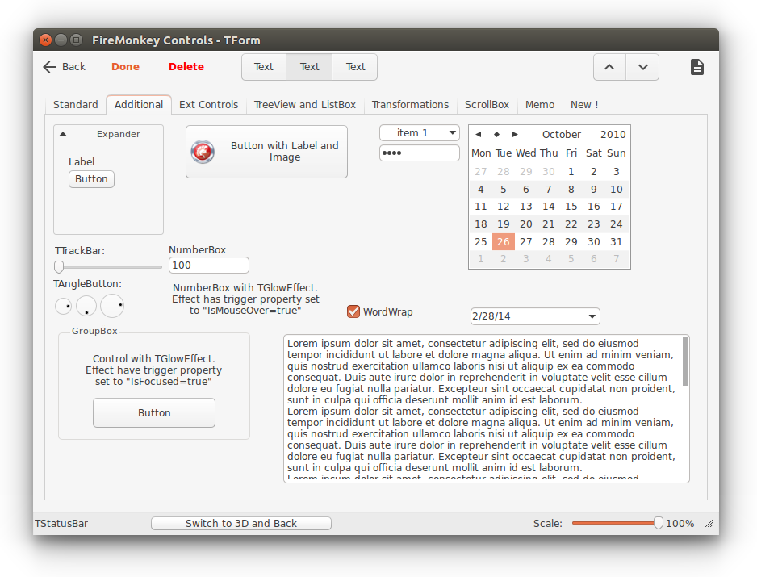This screenshot has width=757, height=577.
Task: Open TreeView and ListBox tab
Action: (304, 105)
